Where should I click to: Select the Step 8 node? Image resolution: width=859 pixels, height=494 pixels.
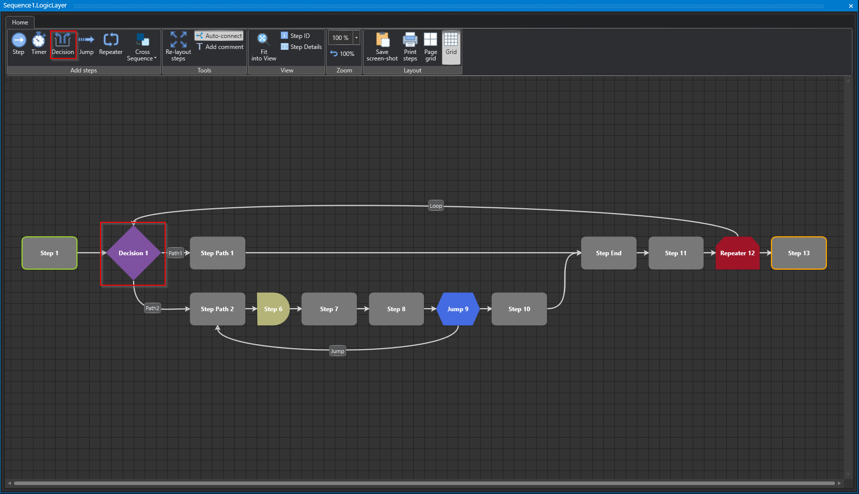pos(396,309)
